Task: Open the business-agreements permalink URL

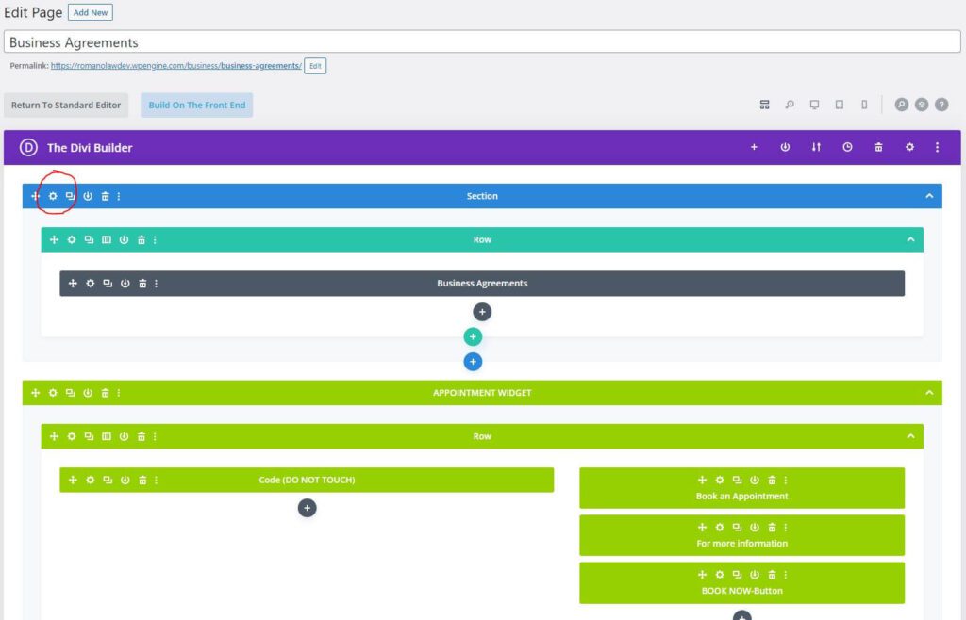Action: 176,66
